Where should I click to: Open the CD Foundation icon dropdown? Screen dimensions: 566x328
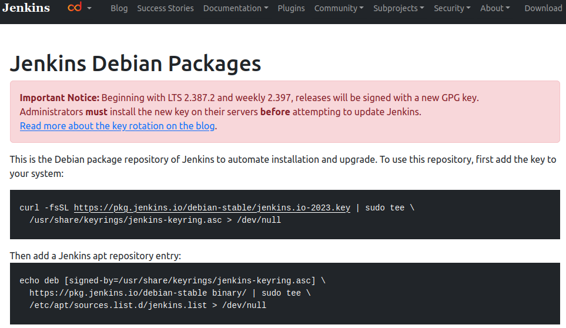[x=79, y=8]
